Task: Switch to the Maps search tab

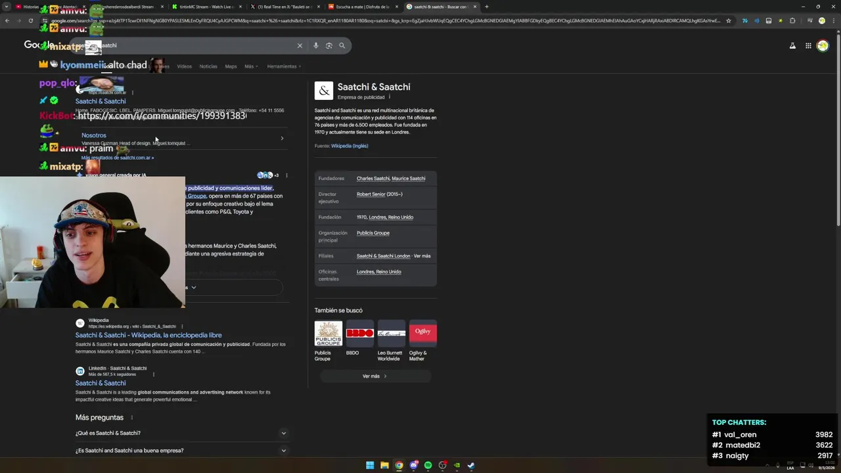Action: pos(231,66)
